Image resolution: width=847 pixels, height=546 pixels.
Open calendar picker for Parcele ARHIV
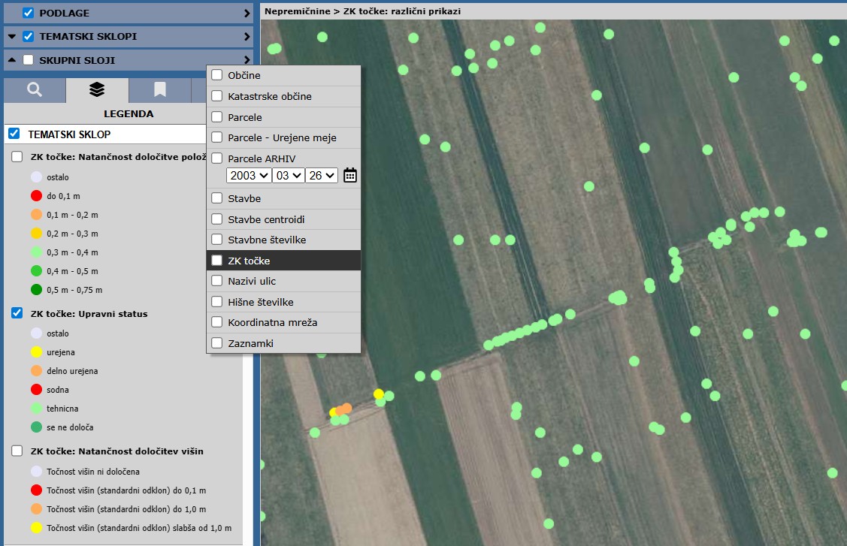tap(350, 176)
